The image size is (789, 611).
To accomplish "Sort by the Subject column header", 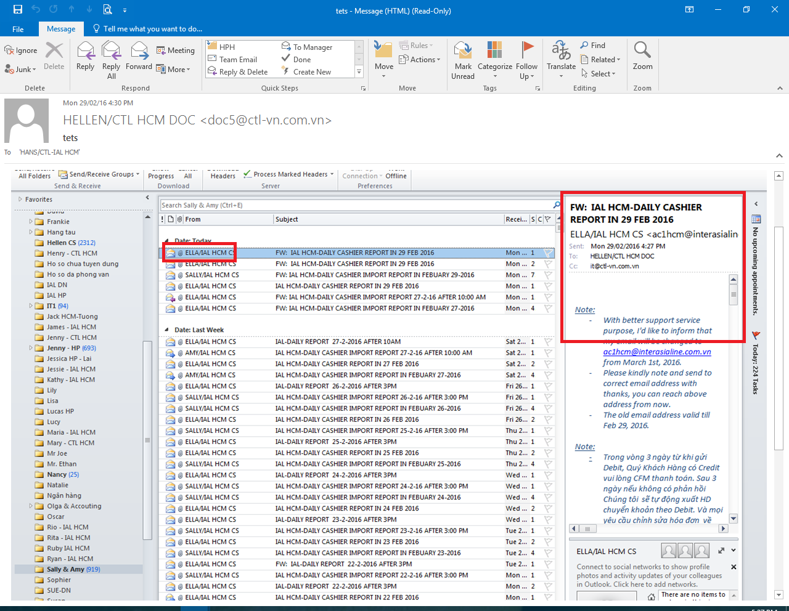I will [388, 219].
